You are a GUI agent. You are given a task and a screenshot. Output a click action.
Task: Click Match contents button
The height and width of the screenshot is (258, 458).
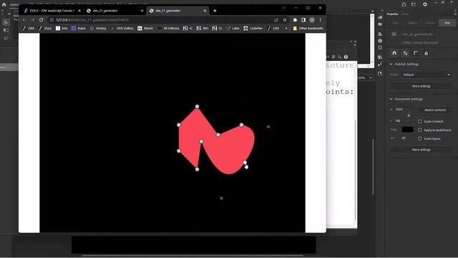point(435,110)
